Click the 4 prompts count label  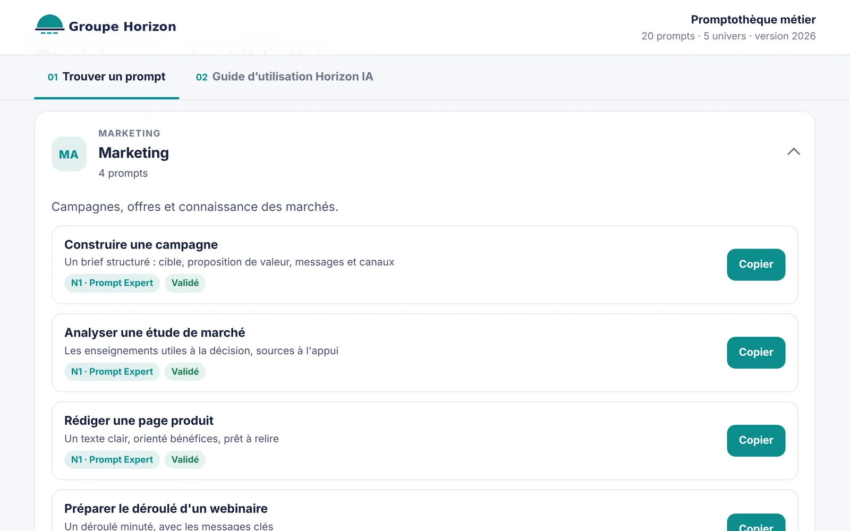123,173
